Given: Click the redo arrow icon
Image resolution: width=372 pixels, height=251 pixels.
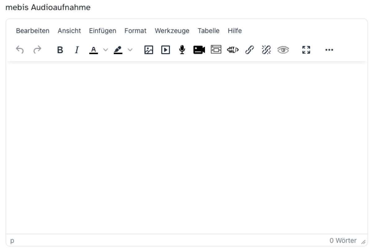Looking at the screenshot, I should pos(37,50).
